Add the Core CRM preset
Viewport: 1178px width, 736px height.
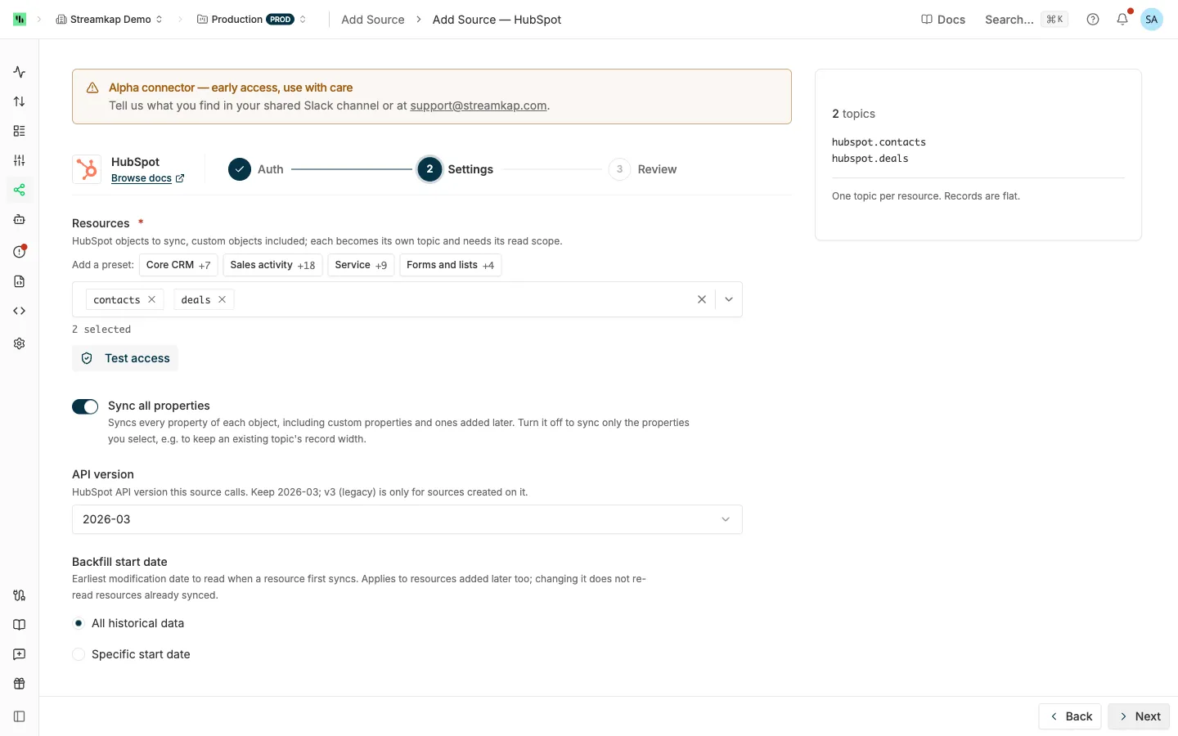pos(178,265)
